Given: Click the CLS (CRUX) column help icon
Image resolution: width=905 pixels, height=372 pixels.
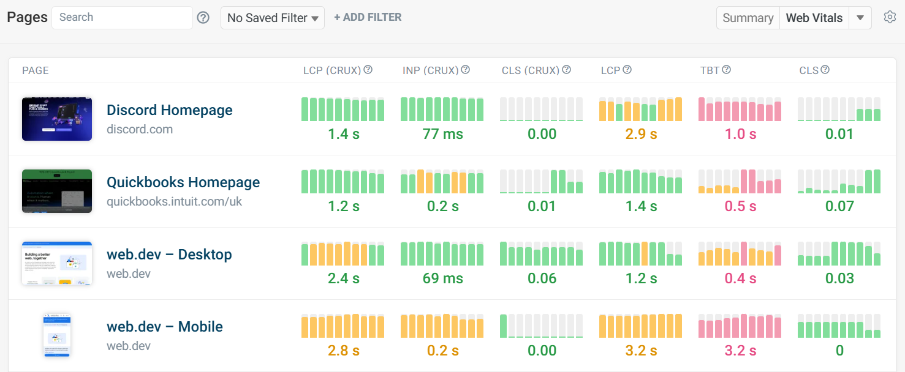Looking at the screenshot, I should tap(567, 69).
